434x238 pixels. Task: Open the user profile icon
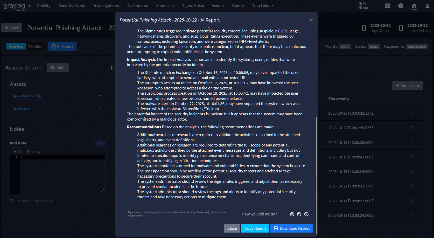click(428, 5)
